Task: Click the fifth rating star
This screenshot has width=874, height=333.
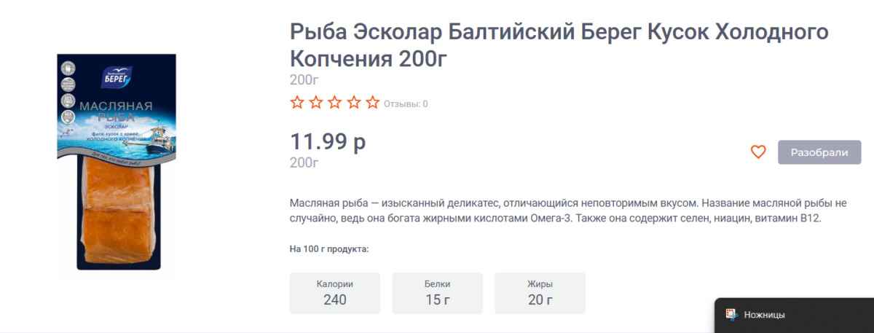Action: (x=373, y=103)
